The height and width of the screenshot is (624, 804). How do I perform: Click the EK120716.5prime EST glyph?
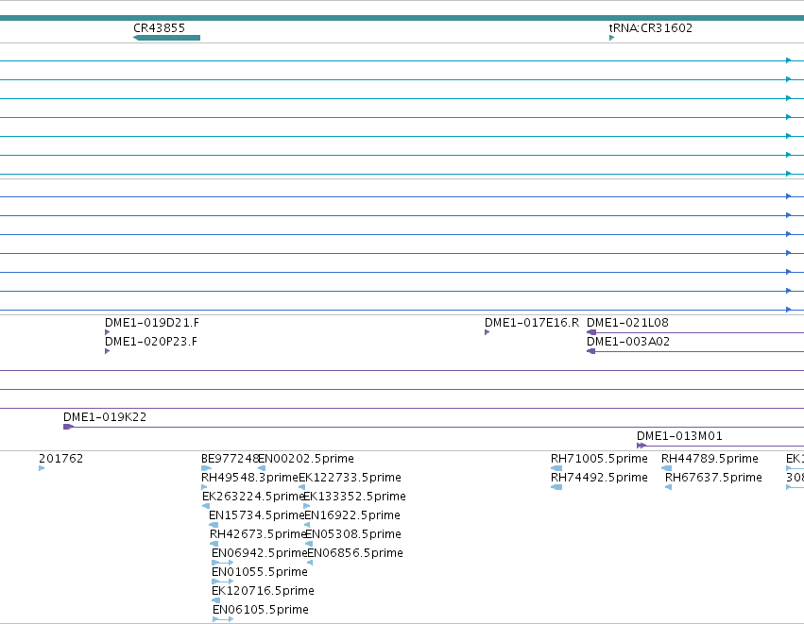[x=215, y=600]
